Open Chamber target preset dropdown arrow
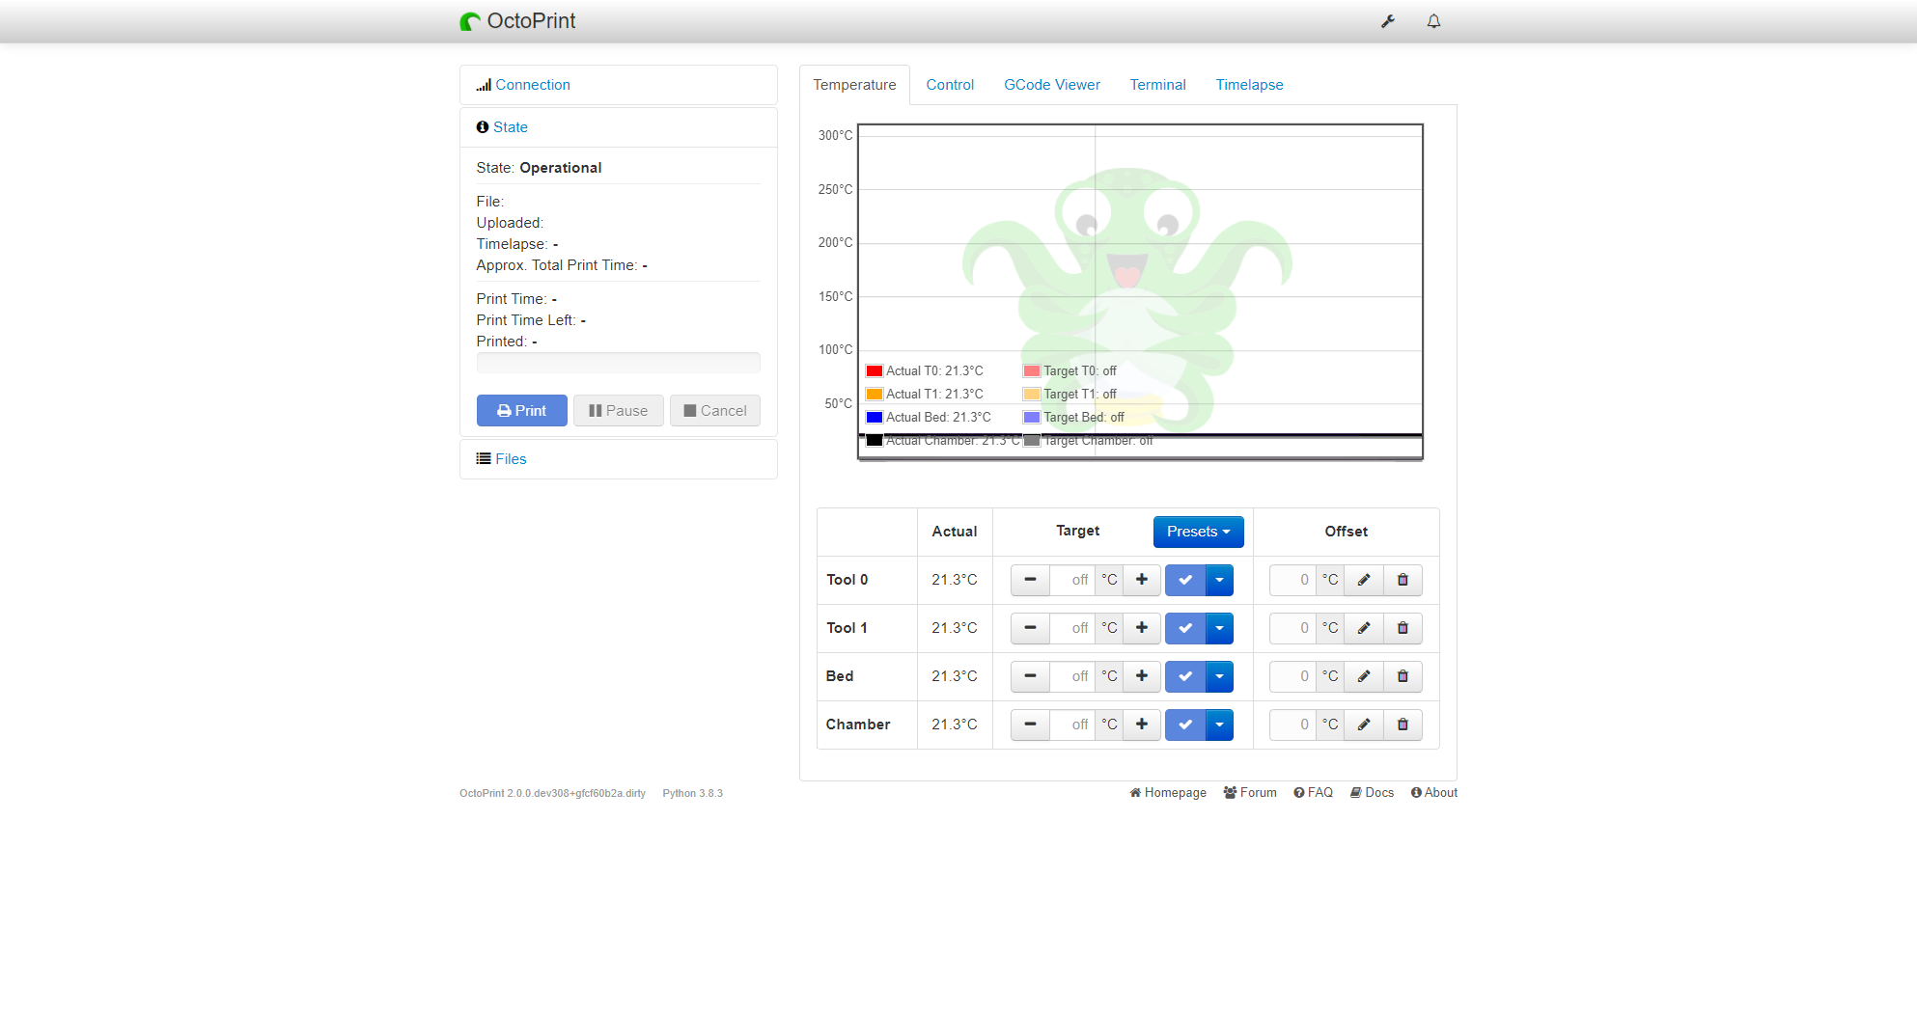The height and width of the screenshot is (1012, 1917). pos(1219,725)
